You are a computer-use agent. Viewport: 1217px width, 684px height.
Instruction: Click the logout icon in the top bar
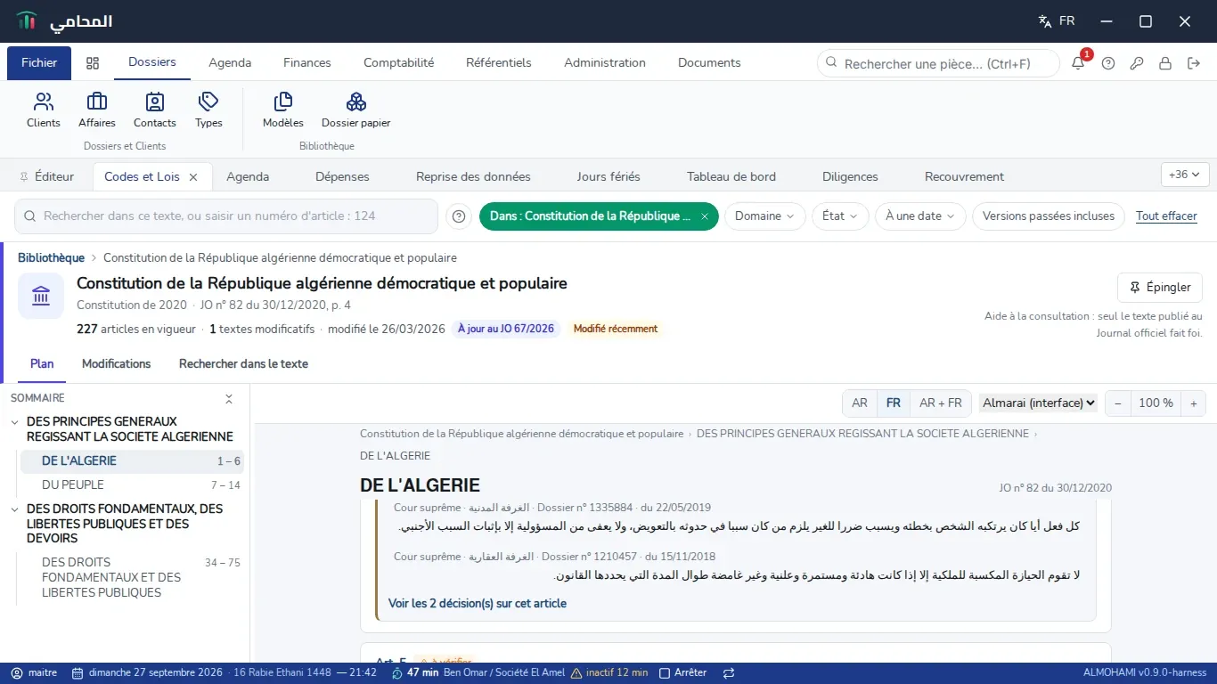click(1194, 63)
